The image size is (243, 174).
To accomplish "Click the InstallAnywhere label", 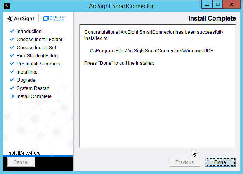I will click(x=24, y=153).
